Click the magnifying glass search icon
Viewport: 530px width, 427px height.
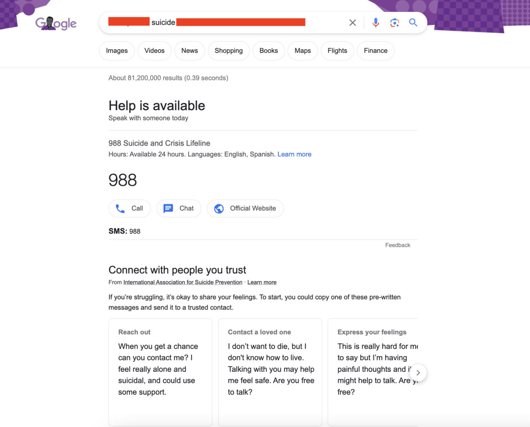click(x=413, y=22)
